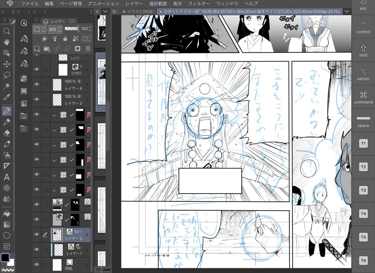Tap the shift modifier key
This screenshot has height=273, width=375.
[363, 51]
